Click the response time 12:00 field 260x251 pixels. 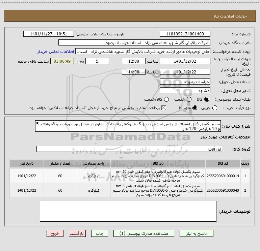(134, 61)
